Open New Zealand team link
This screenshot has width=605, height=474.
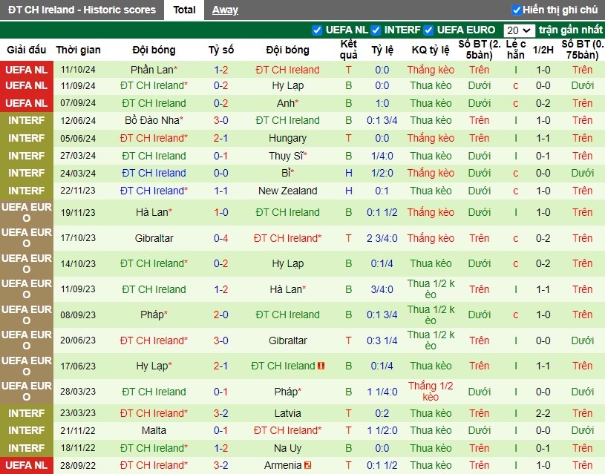click(x=288, y=191)
